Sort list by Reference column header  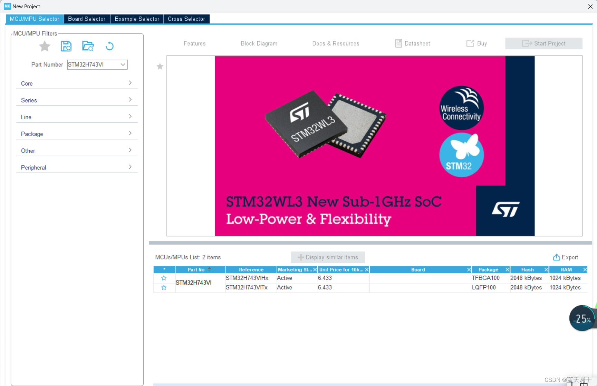coord(251,270)
